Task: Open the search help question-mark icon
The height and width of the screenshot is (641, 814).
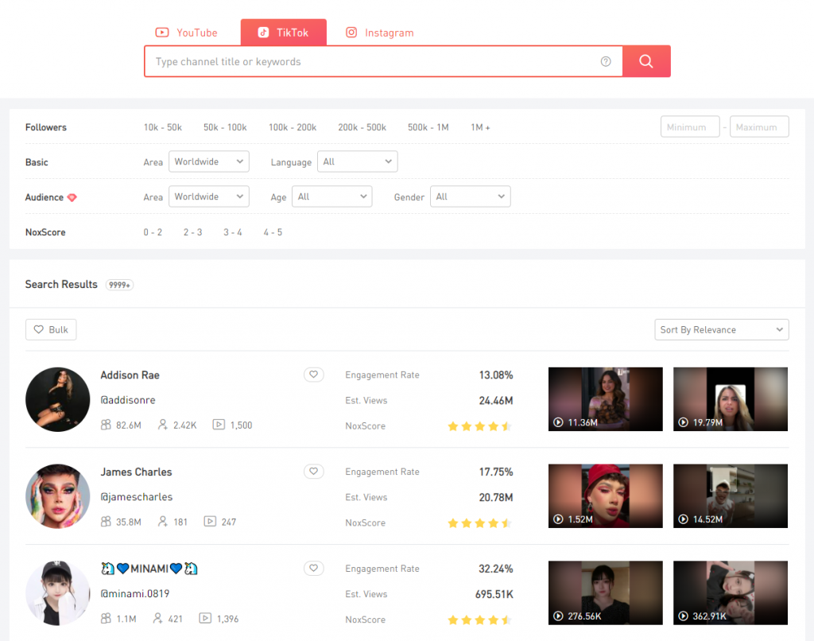Action: click(606, 62)
